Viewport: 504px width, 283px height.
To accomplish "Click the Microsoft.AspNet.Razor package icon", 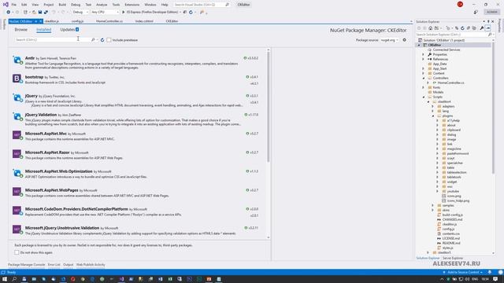I will pos(17,154).
